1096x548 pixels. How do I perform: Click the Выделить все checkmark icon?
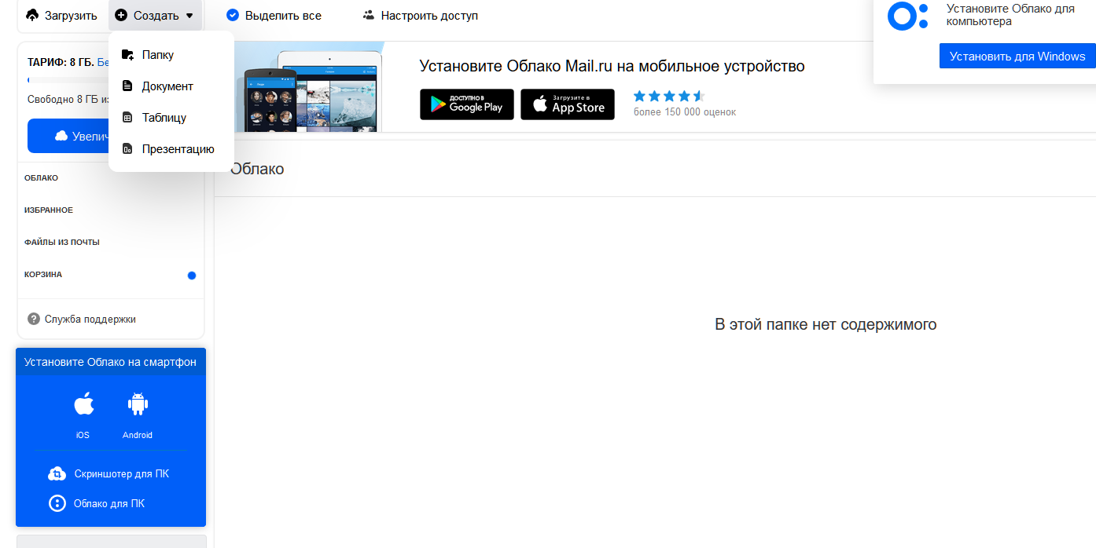pyautogui.click(x=233, y=16)
